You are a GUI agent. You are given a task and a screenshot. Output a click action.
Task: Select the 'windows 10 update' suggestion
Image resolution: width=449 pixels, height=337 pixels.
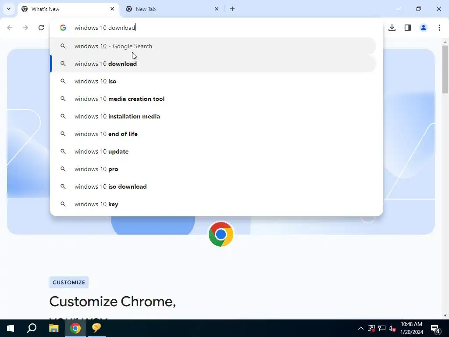tap(213, 151)
